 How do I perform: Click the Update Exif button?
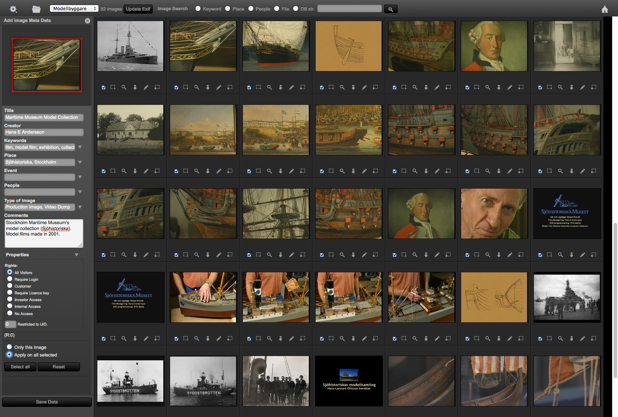[138, 9]
